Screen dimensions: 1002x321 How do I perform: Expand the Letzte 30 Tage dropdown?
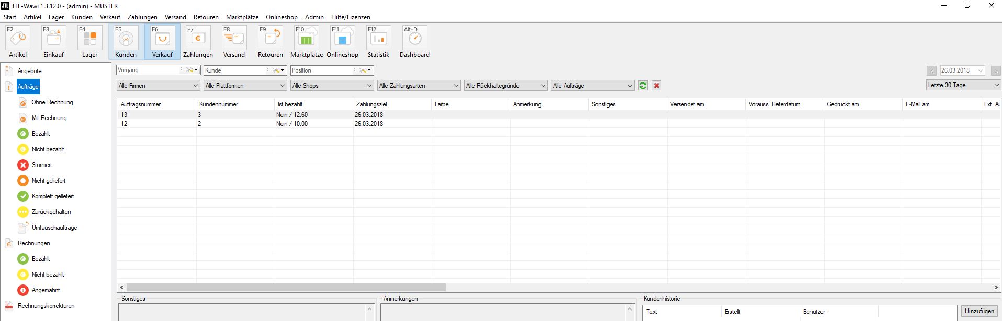click(963, 85)
